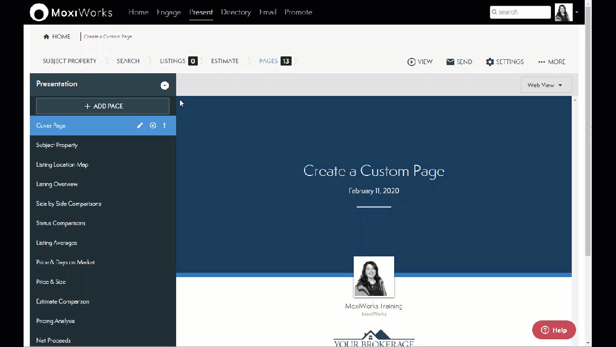Click the home icon in the breadcrumb

[46, 37]
